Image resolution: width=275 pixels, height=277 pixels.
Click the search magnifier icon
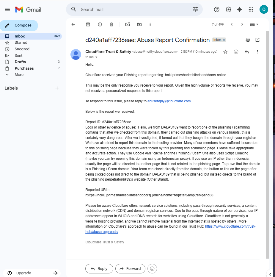pyautogui.click(x=74, y=9)
